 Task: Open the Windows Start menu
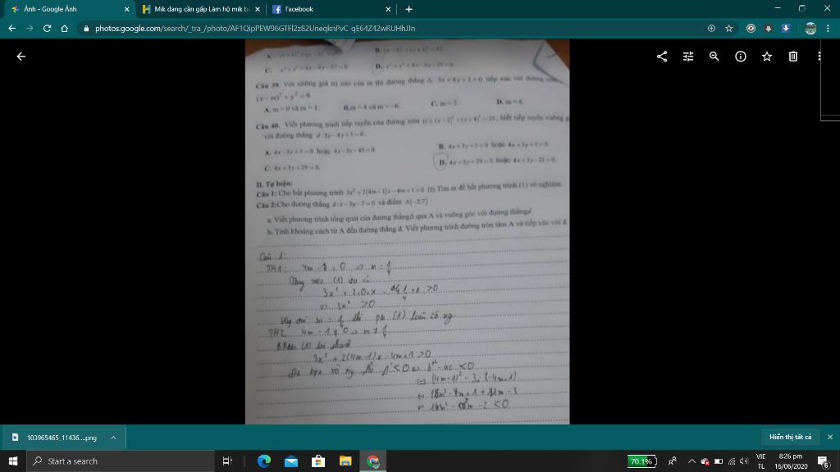click(13, 461)
